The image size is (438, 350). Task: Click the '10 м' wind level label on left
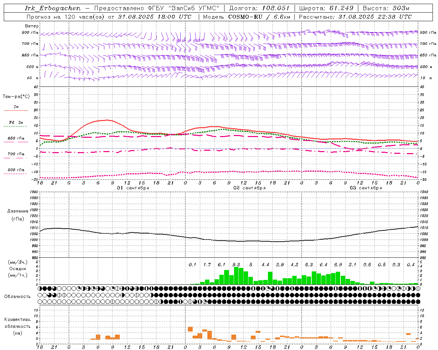(33, 78)
